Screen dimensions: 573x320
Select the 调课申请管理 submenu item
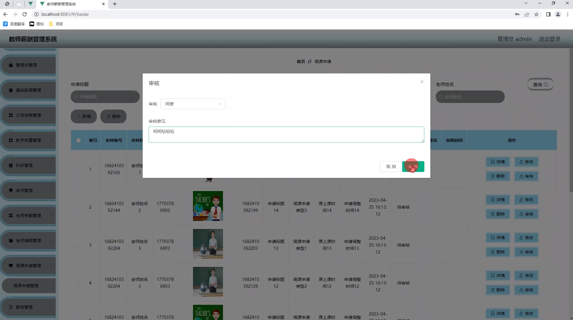pyautogui.click(x=29, y=286)
